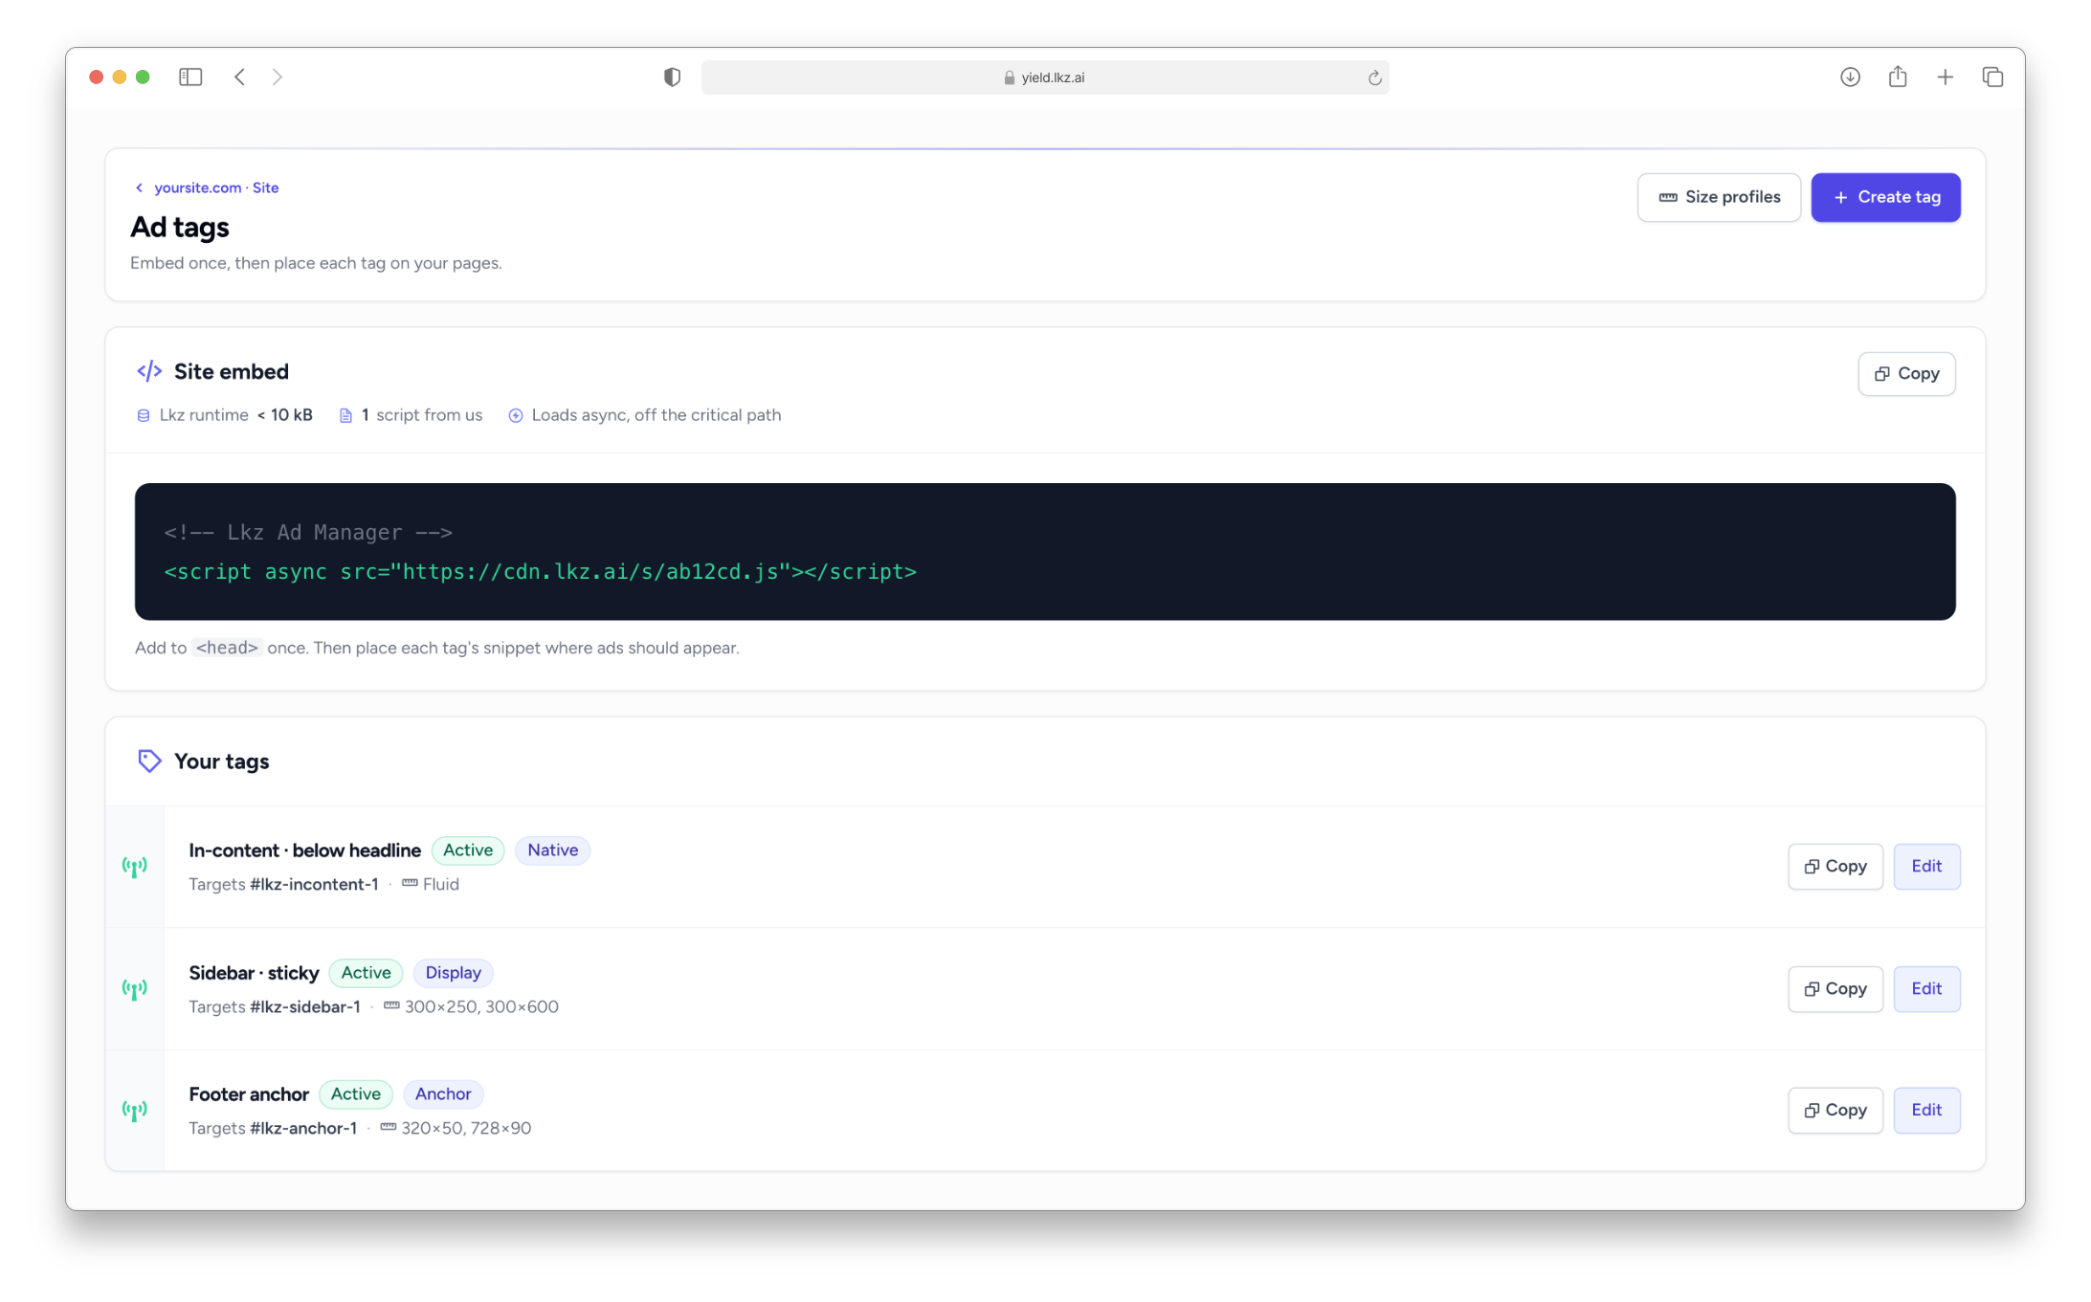Show the tab overview icon
2091x1302 pixels.
click(x=1992, y=77)
